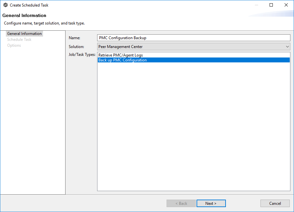Select the Options step
Image resolution: width=294 pixels, height=212 pixels.
14,45
